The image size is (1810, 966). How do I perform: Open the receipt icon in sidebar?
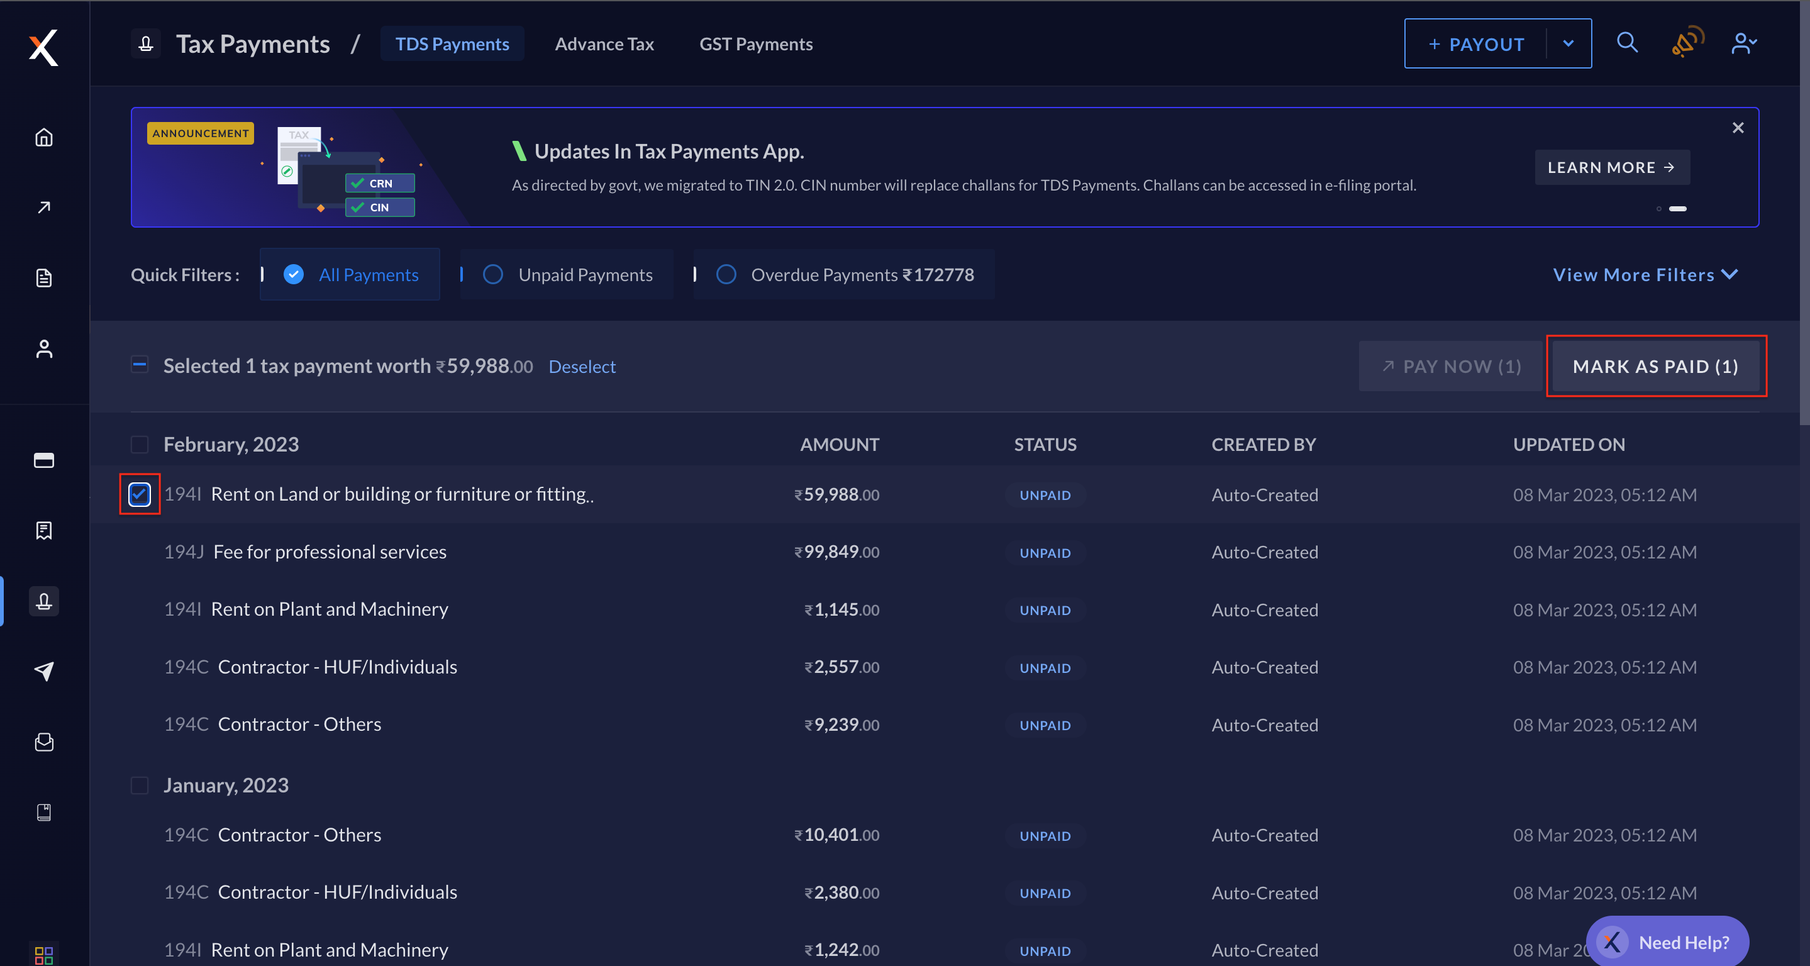coord(43,530)
